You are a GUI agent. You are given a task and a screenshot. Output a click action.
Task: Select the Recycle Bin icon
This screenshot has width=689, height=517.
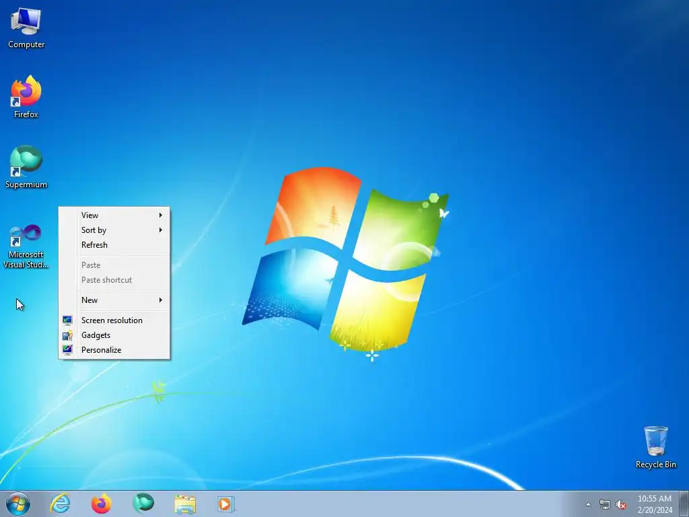[655, 447]
